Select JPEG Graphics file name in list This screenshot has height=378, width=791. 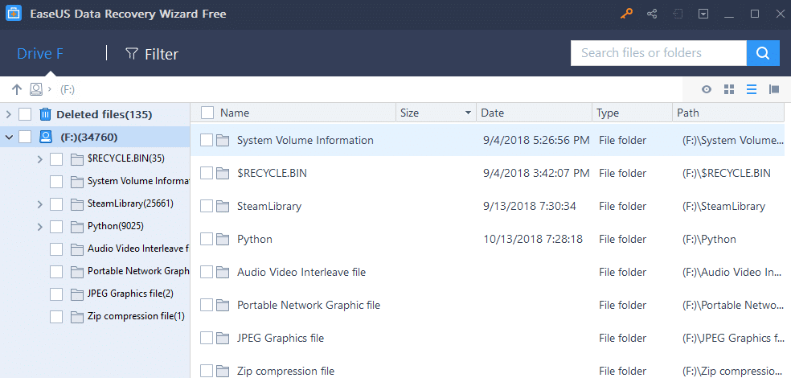coord(281,338)
